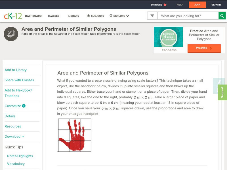Click the Add to Library link
This screenshot has height=170, width=227.
[16, 70]
